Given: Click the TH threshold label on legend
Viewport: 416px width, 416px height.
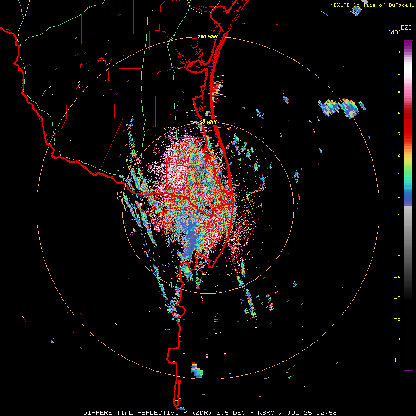Looking at the screenshot, I should (x=397, y=360).
